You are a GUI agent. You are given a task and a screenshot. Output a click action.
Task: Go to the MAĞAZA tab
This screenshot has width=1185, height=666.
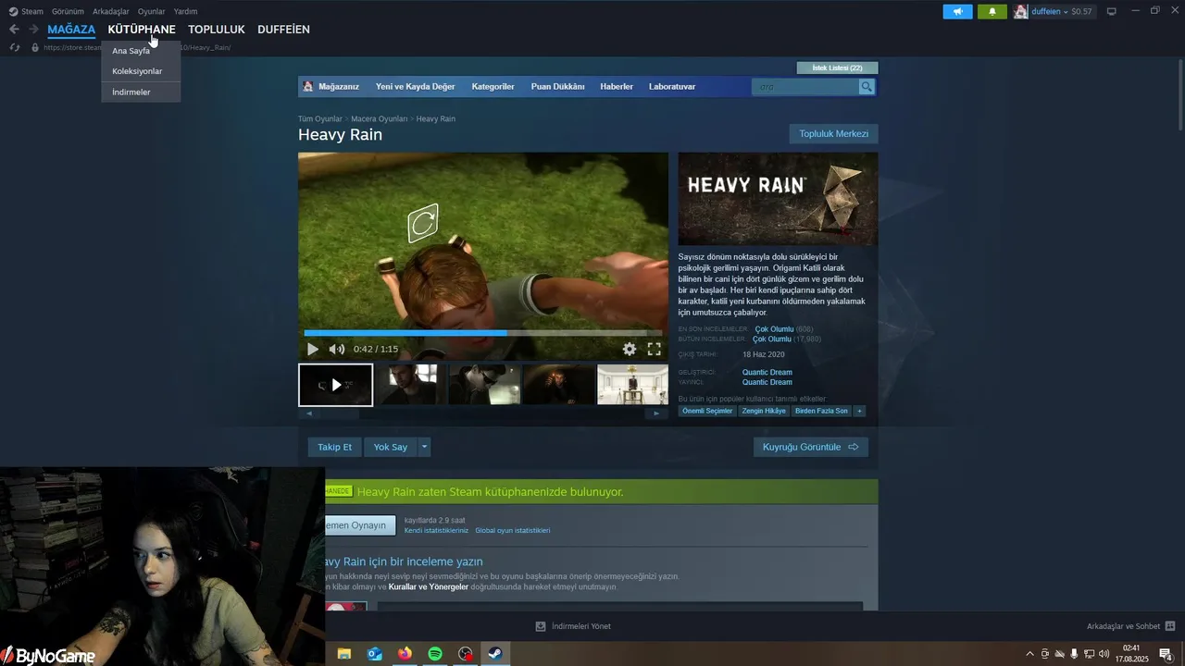coord(71,30)
